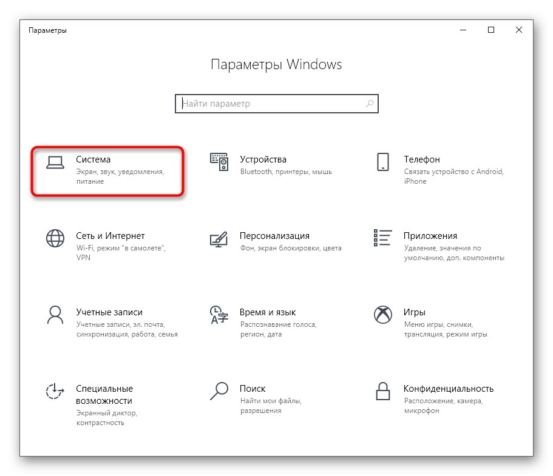This screenshot has height=476, width=553.
Task: Click the padlock icon for Конфиденциальность
Action: tap(382, 391)
